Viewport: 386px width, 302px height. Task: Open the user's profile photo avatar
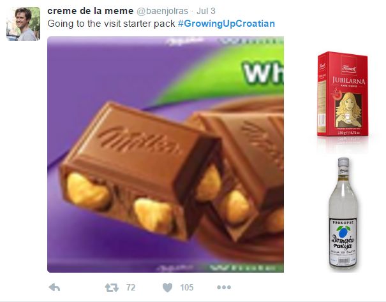[23, 24]
